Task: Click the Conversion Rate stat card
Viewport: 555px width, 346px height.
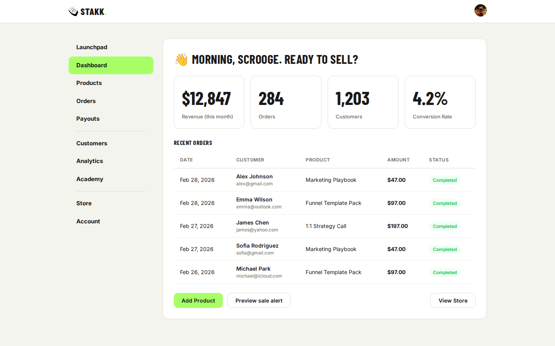Action: pos(440,102)
